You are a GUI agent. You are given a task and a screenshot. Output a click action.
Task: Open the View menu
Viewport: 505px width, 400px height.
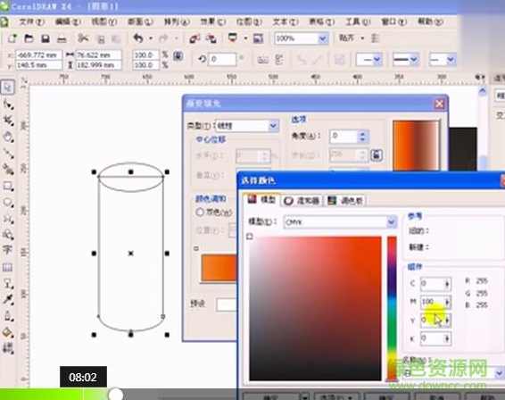(103, 21)
